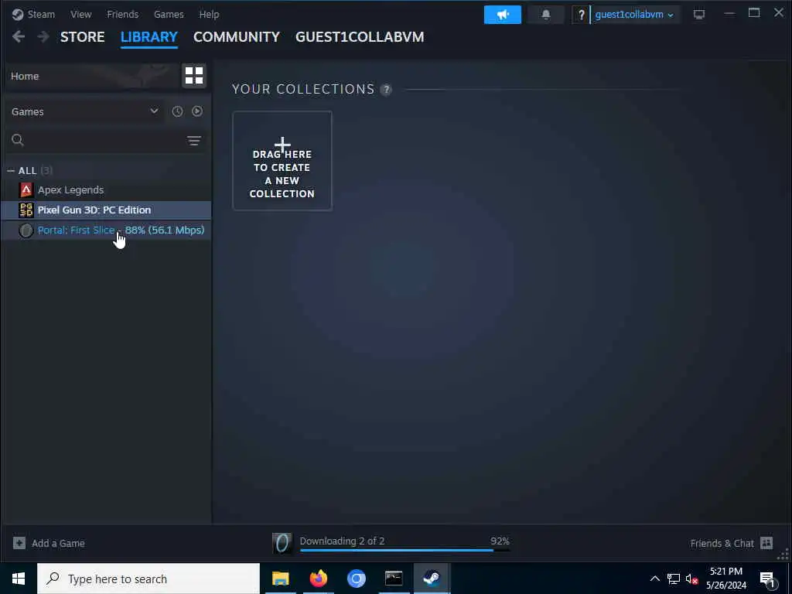Viewport: 792px width, 594px height.
Task: Minimize the Steam window
Action: (x=729, y=13)
